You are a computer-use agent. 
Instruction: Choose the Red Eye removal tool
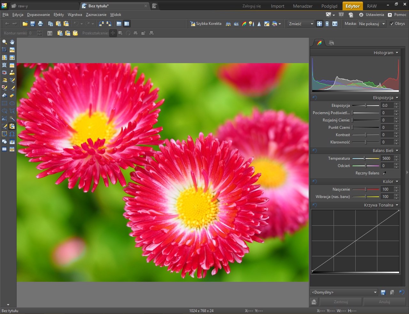tap(4, 73)
